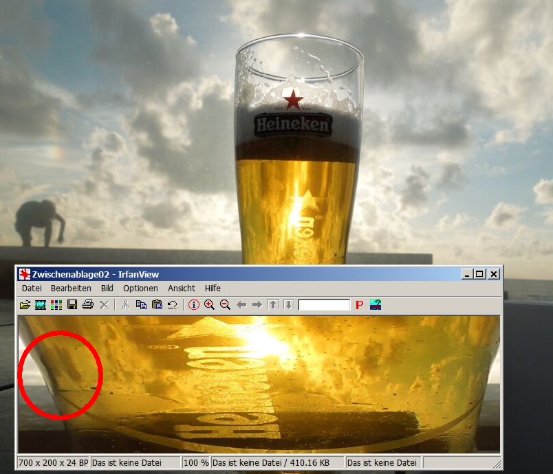The image size is (553, 474).
Task: Cut the selection with the scissors icon
Action: [125, 304]
